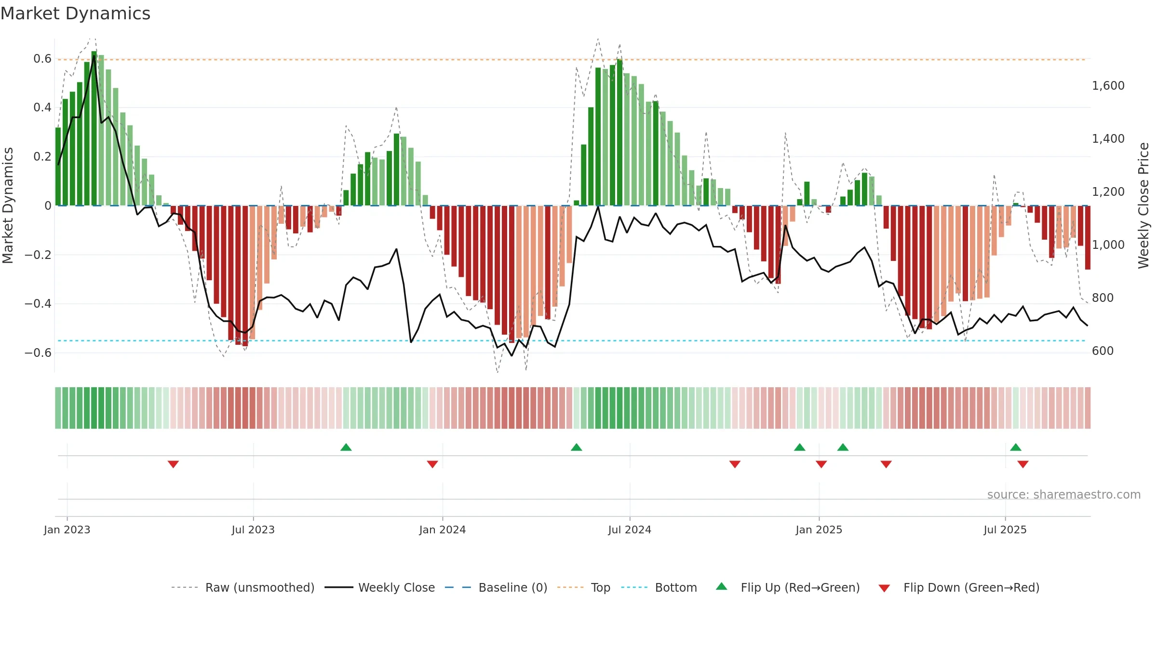This screenshot has width=1157, height=651.
Task: Click the 800 right axis price label
Action: click(x=1103, y=298)
